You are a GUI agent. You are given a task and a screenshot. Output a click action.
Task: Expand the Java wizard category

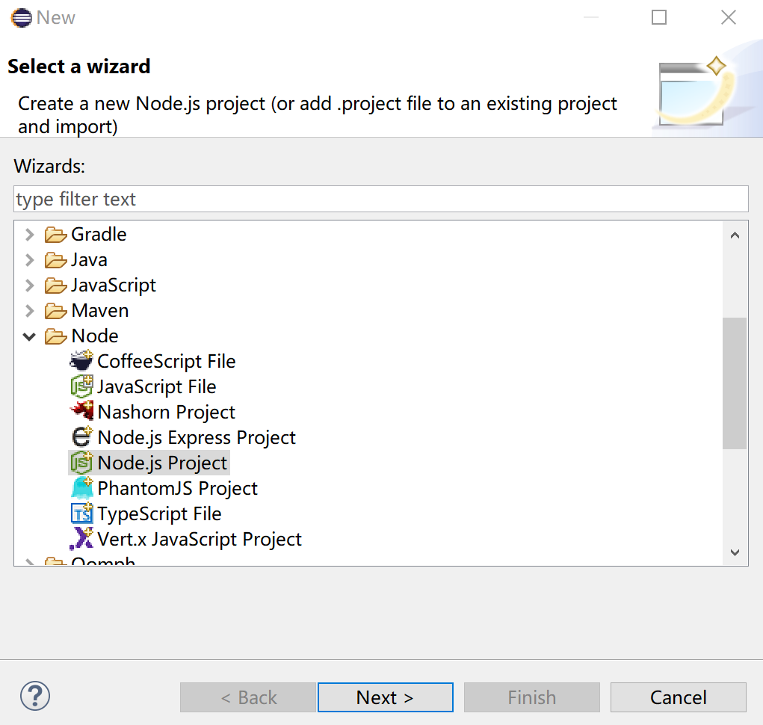(x=28, y=259)
